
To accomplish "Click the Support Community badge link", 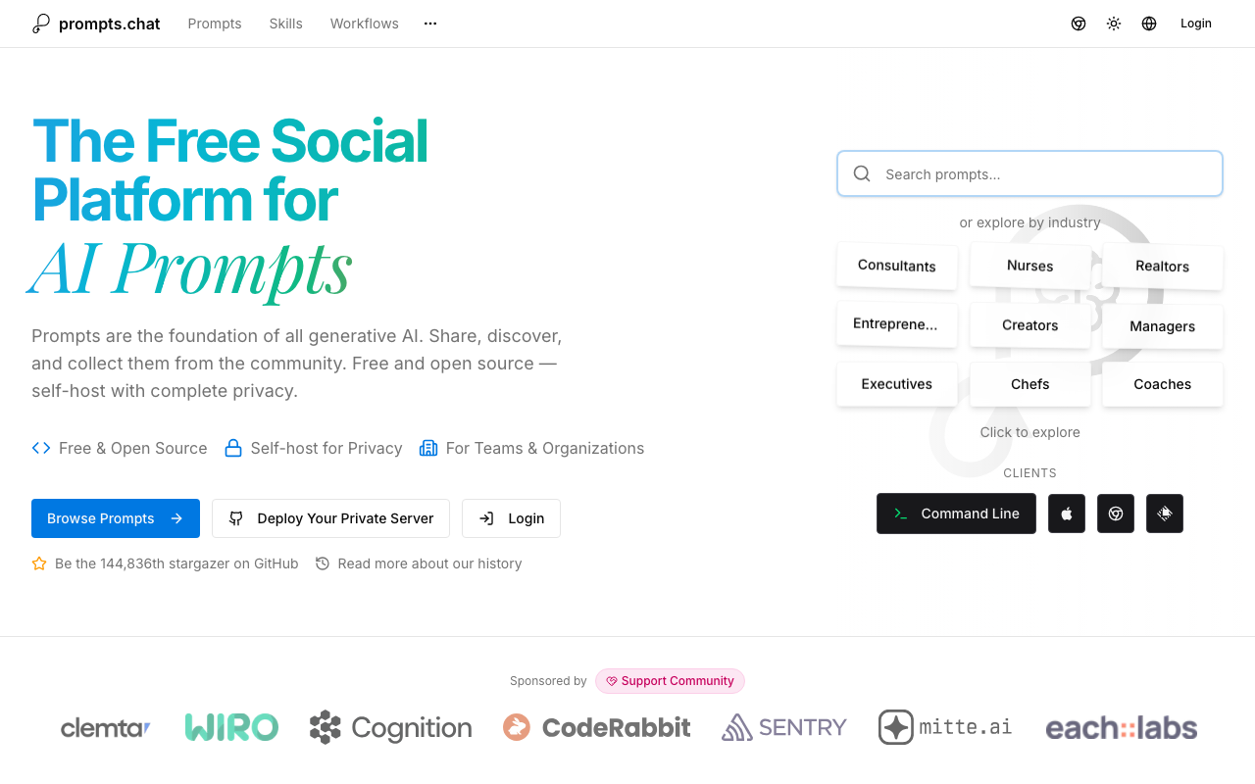I will click(x=670, y=681).
